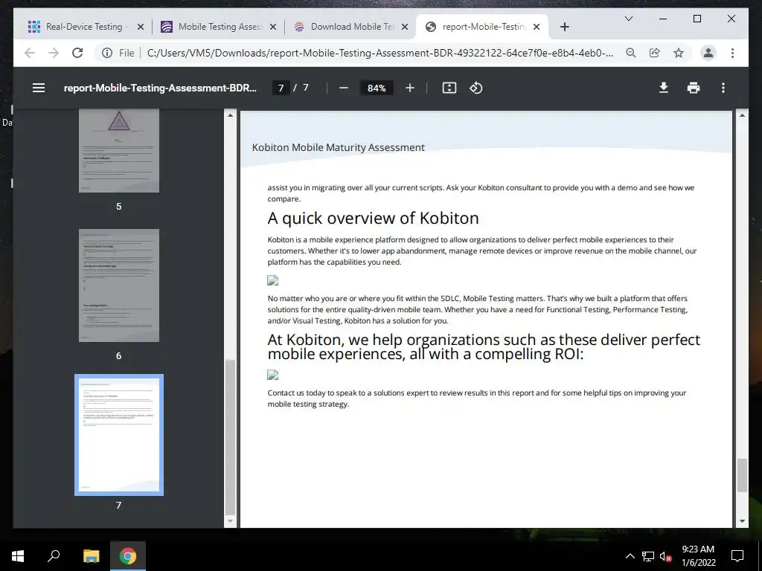
Task: Click the 'A quick overview of Kobiton' heading
Action: coord(374,218)
